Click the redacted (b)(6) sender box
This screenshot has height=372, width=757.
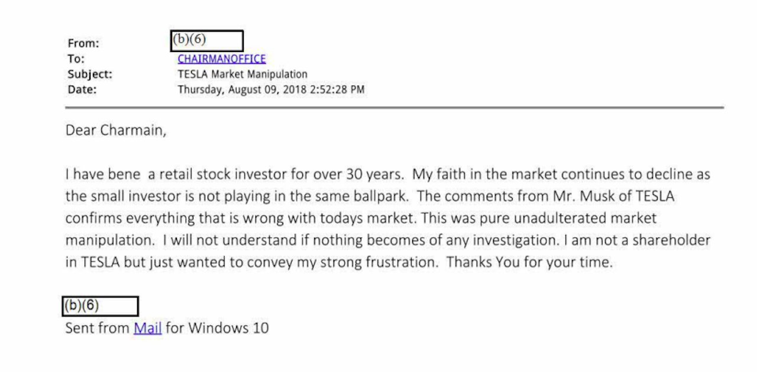[206, 41]
